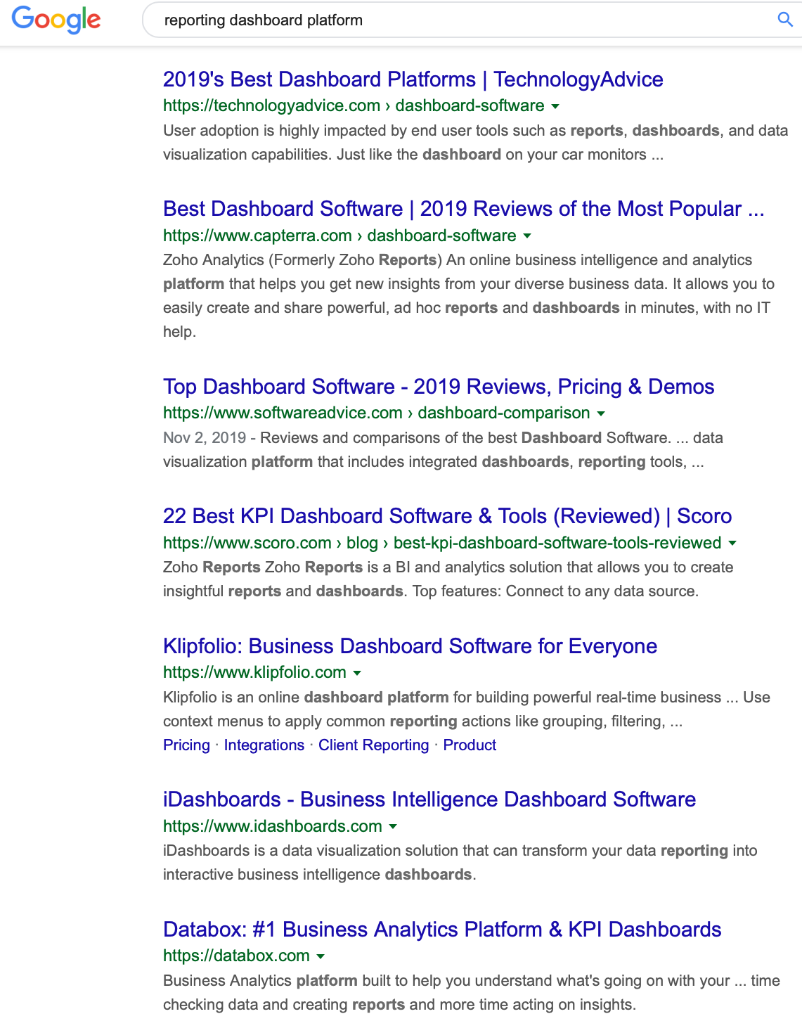Open 'Best Dashboard Software | 2019 Reviews' Capterra result
This screenshot has width=802, height=1028.
coord(464,209)
